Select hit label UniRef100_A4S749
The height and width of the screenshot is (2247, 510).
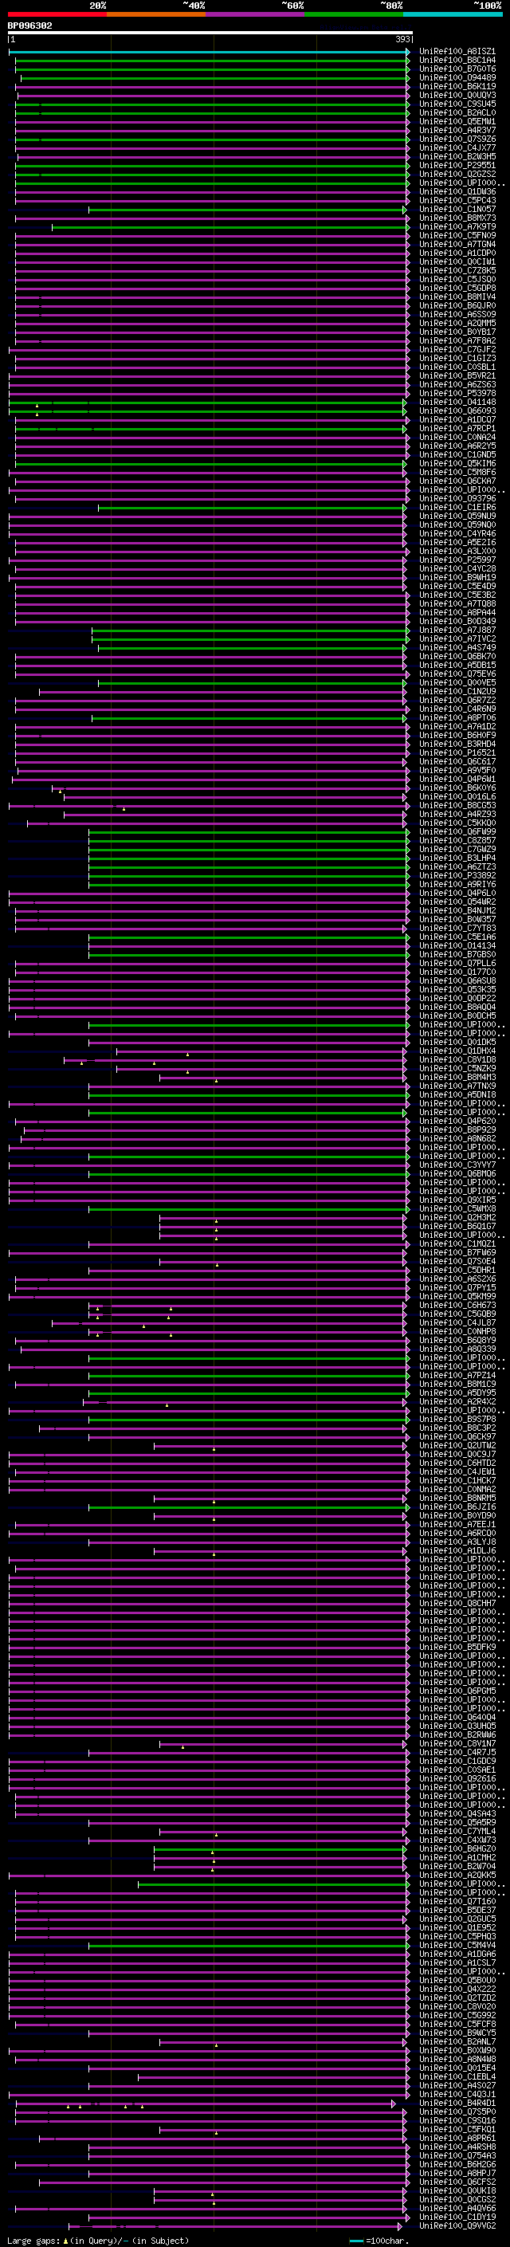(457, 648)
